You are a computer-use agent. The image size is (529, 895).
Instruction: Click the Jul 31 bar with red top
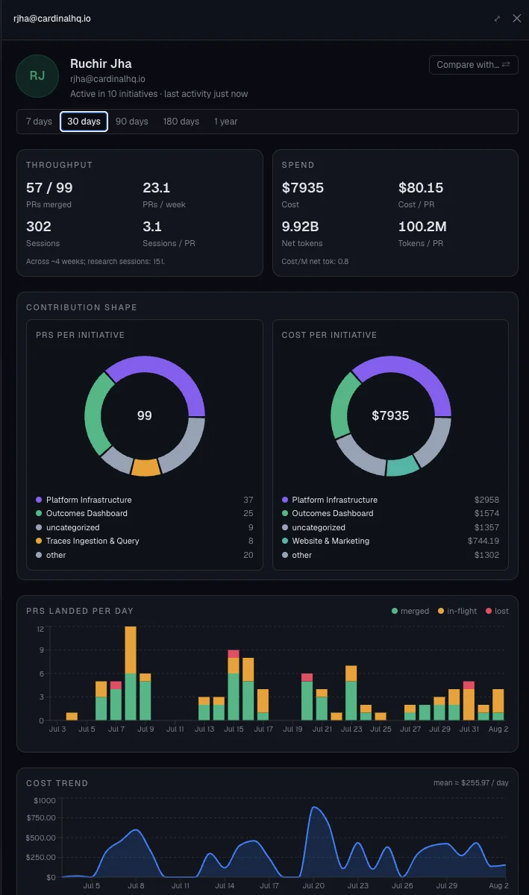pyautogui.click(x=469, y=701)
